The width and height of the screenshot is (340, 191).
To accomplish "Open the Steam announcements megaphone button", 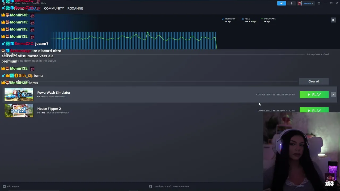I will point(282,3).
